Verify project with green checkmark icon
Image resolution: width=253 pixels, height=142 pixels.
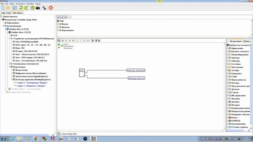[x=32, y=8]
